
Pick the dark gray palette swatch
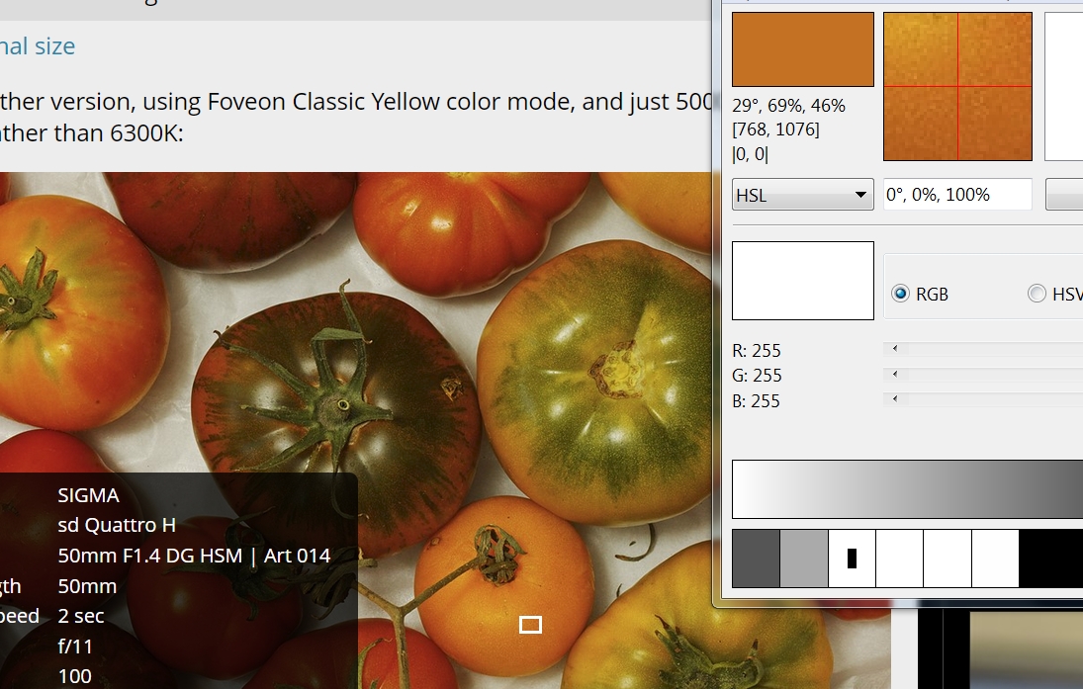(x=756, y=559)
